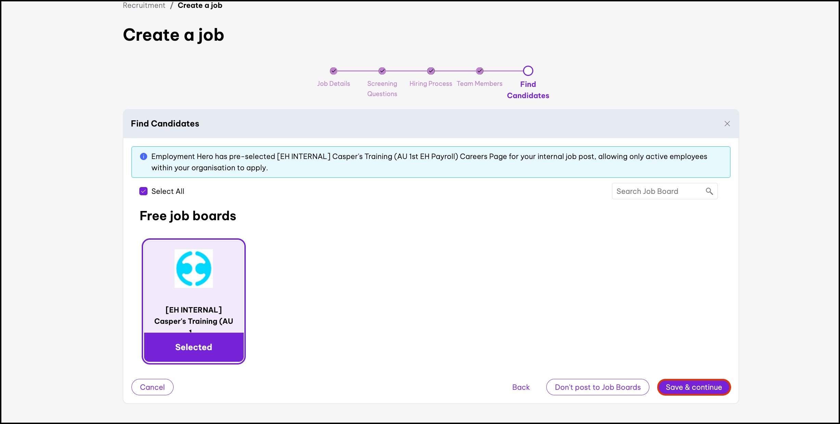Toggle the Selected button on job board card
This screenshot has height=424, width=840.
[194, 347]
